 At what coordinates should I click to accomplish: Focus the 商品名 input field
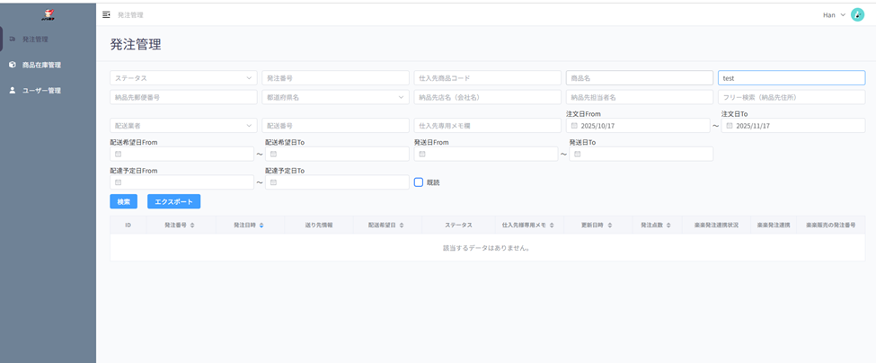639,78
